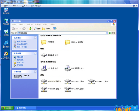Click 添加/删除程序 task link
The image size is (139, 111).
coord(22,44)
